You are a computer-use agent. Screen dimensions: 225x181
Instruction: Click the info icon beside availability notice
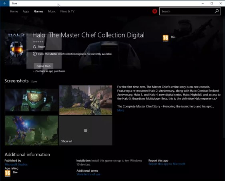(x=35, y=54)
